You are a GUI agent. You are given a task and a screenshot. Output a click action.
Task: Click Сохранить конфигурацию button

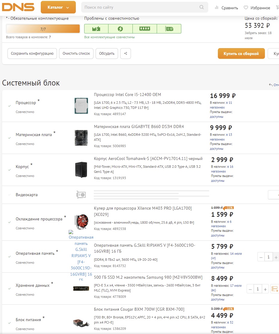point(32,54)
